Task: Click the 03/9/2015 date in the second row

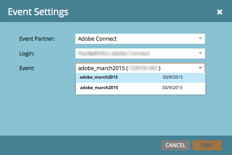Action: click(172, 88)
